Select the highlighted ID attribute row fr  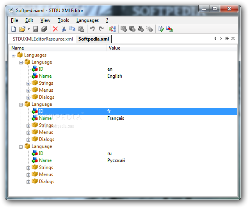coord(137,111)
